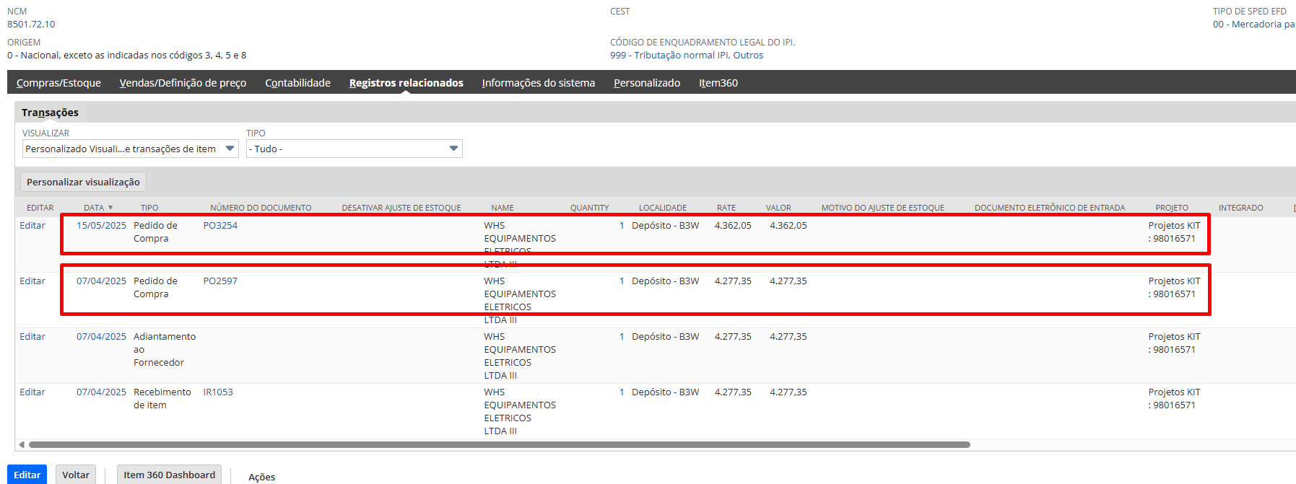Viewport: 1296px width, 484px height.
Task: Click the horizontal scrollbar left arrow
Action: click(22, 444)
